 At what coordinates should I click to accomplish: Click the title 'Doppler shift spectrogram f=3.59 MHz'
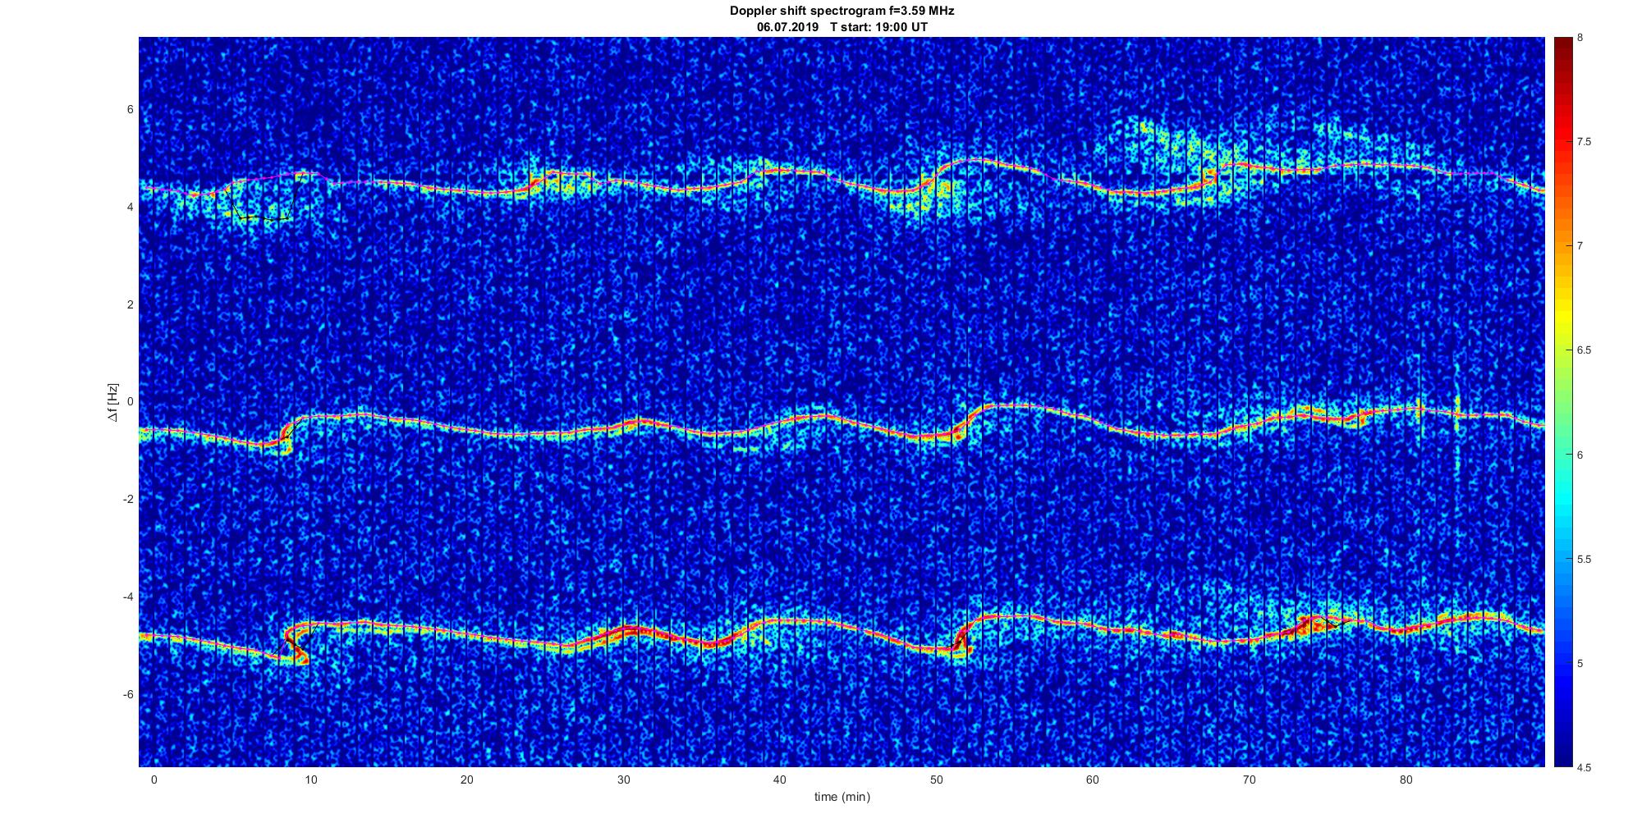(842, 11)
